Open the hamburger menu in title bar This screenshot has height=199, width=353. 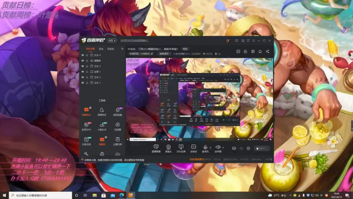point(253,41)
